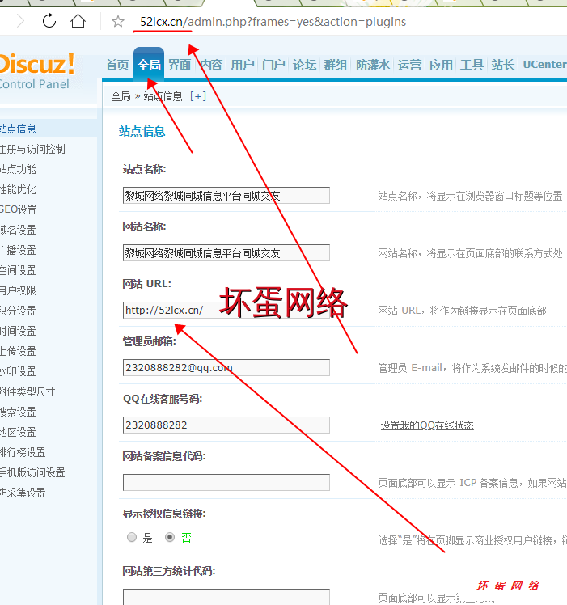Open 排行榜设置 in the sidebar
The width and height of the screenshot is (567, 605).
(23, 452)
